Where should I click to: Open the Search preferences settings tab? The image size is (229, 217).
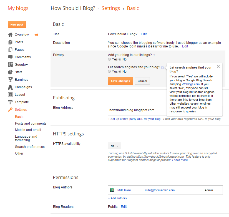click(x=30, y=147)
